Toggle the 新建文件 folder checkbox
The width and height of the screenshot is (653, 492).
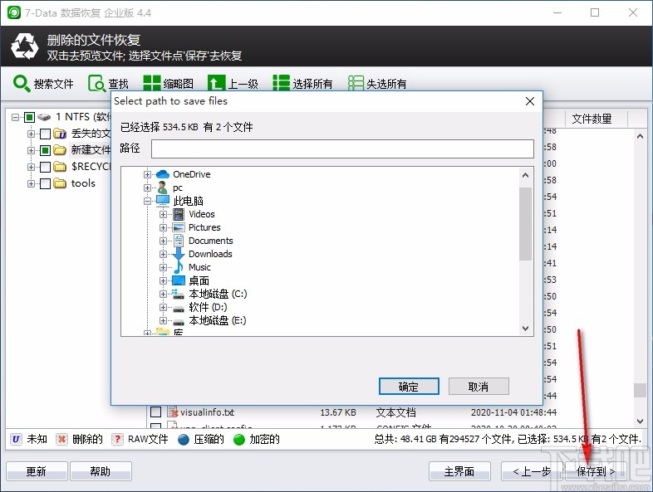click(45, 150)
